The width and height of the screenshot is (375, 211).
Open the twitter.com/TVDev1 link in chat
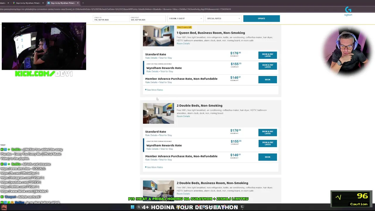(19, 187)
